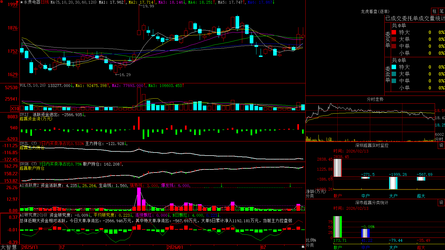
Task: Click the X10 scale marker on volume axis
Action: coord(15,109)
